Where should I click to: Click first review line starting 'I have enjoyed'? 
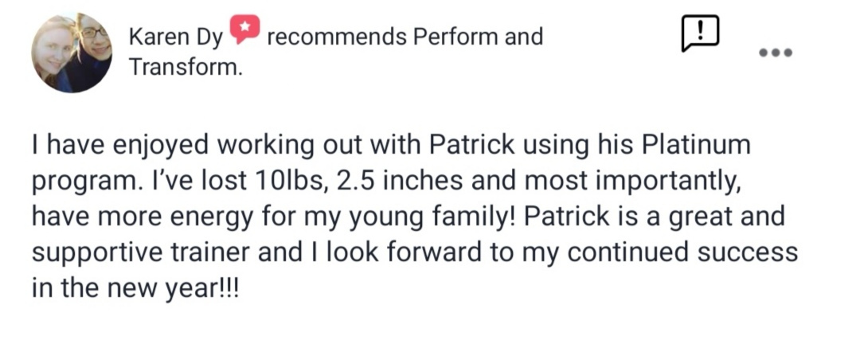390,146
